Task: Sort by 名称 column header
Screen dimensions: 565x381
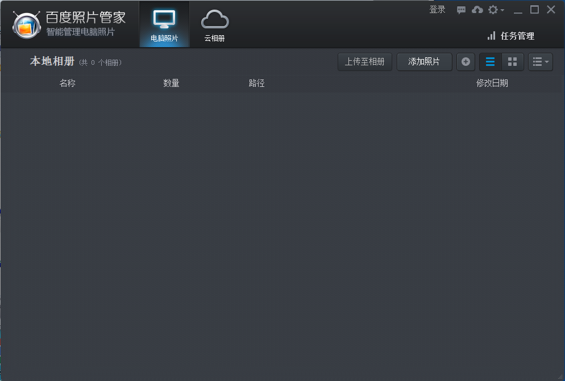Action: pos(68,83)
